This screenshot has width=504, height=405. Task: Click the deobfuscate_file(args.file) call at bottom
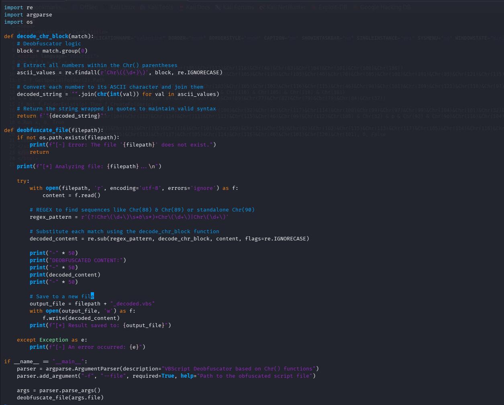tap(60, 398)
